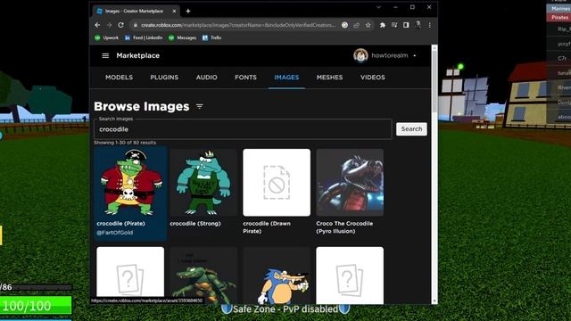
Task: Toggle the browser side panel icon
Action: coord(406,25)
